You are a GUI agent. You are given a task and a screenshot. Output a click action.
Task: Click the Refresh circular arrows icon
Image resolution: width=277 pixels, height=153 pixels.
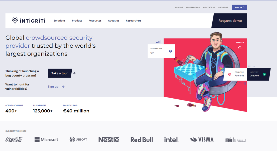coord(240,48)
